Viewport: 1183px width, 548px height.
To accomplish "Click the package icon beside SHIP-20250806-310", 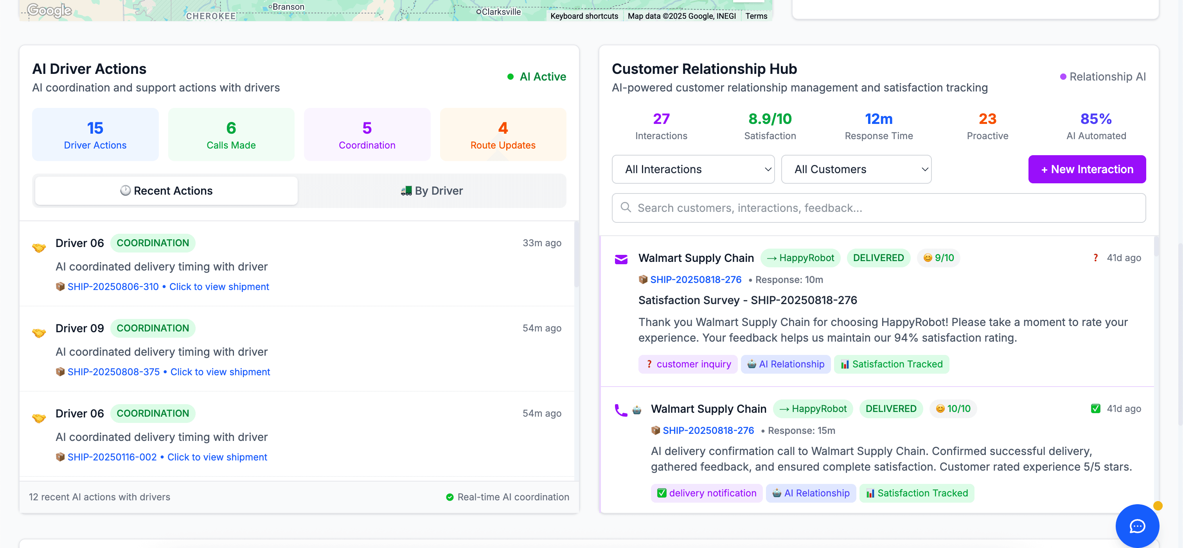I will (60, 286).
